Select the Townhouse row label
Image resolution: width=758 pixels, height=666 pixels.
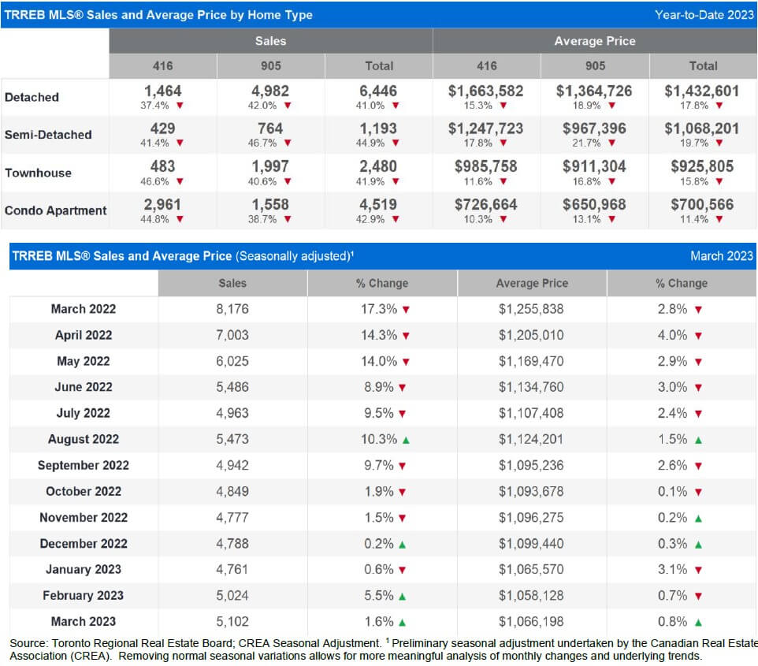38,173
